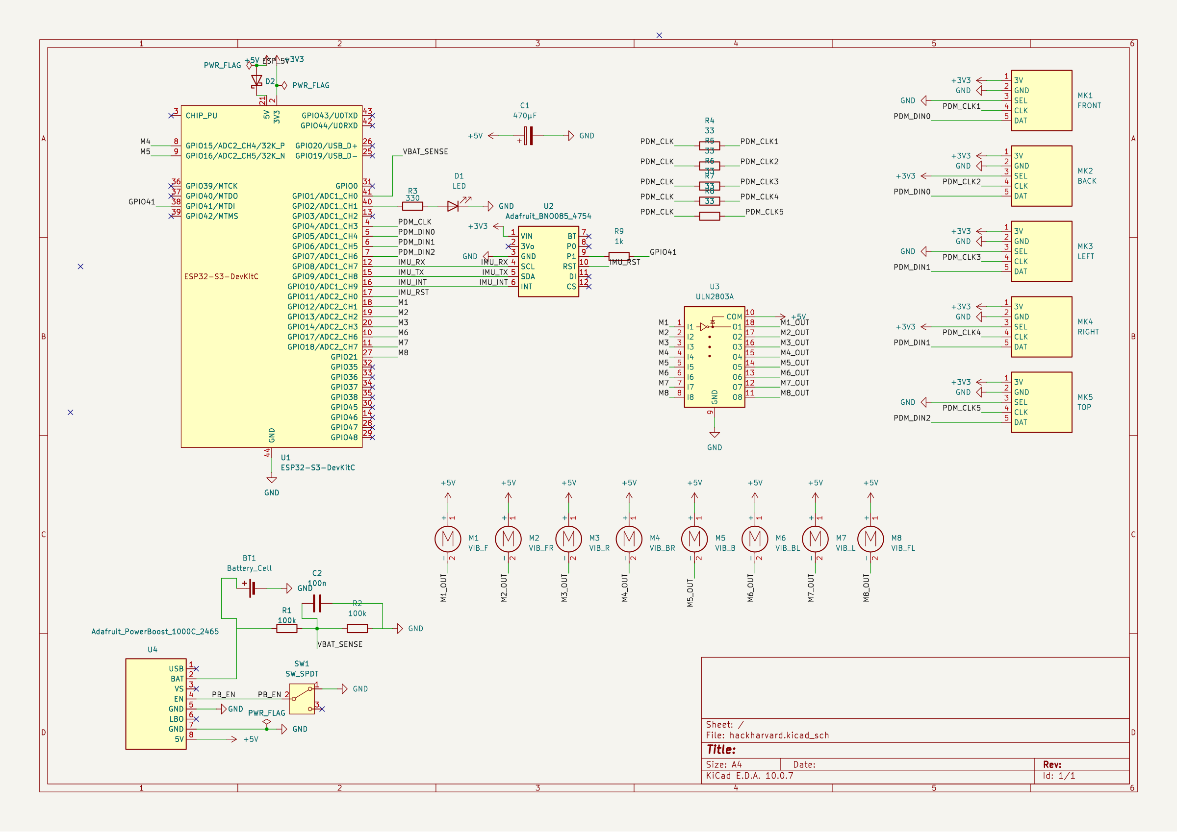This screenshot has height=832, width=1177.
Task: Select the M1 VIB_F motor symbol
Action: click(448, 538)
